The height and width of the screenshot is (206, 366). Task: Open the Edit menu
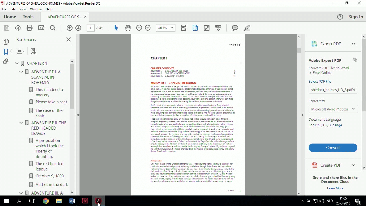13,9
